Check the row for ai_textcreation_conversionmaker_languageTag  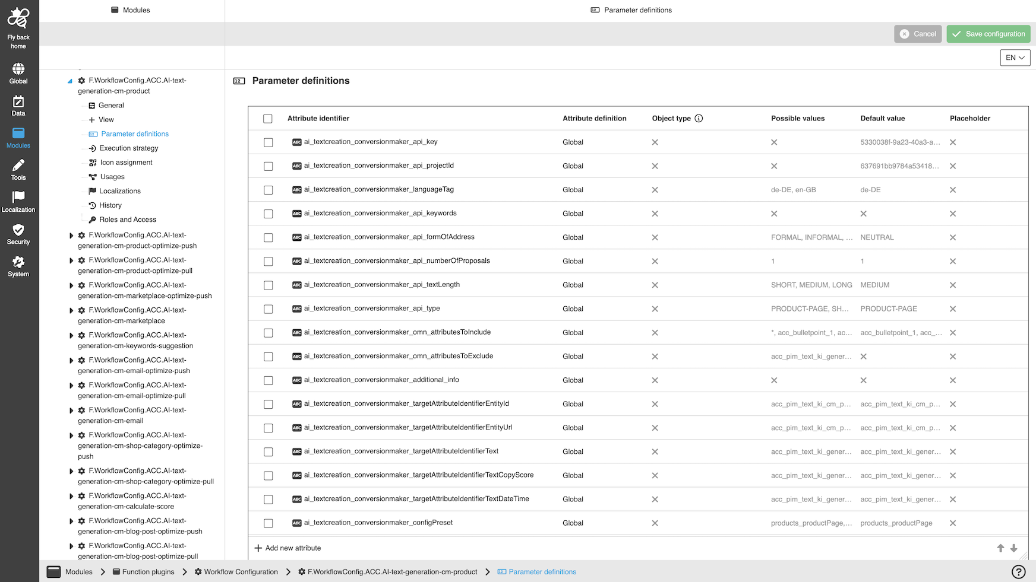pos(268,190)
